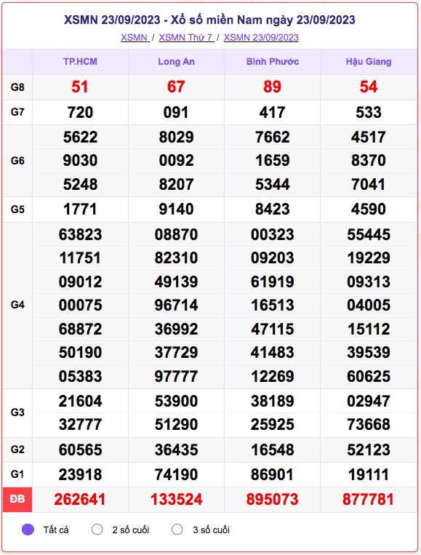
Task: Click the G5 number 1771
Action: coord(80,209)
